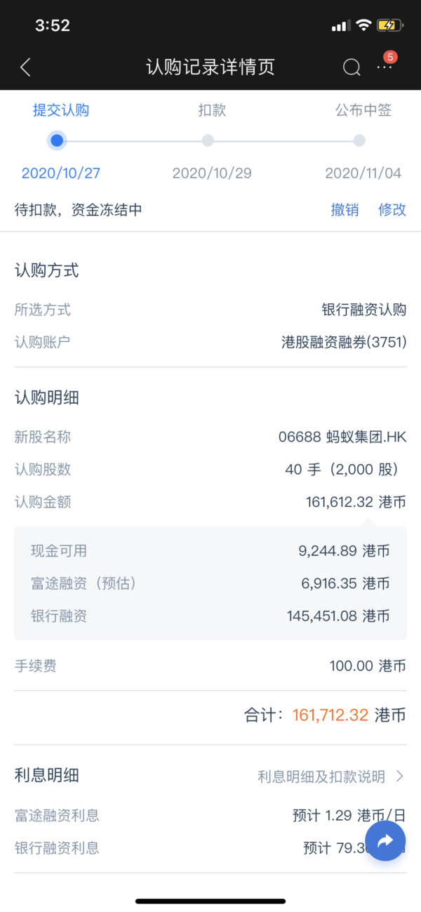Tap the 认购金额 amount row
Screen dimensions: 421x912
[210, 502]
